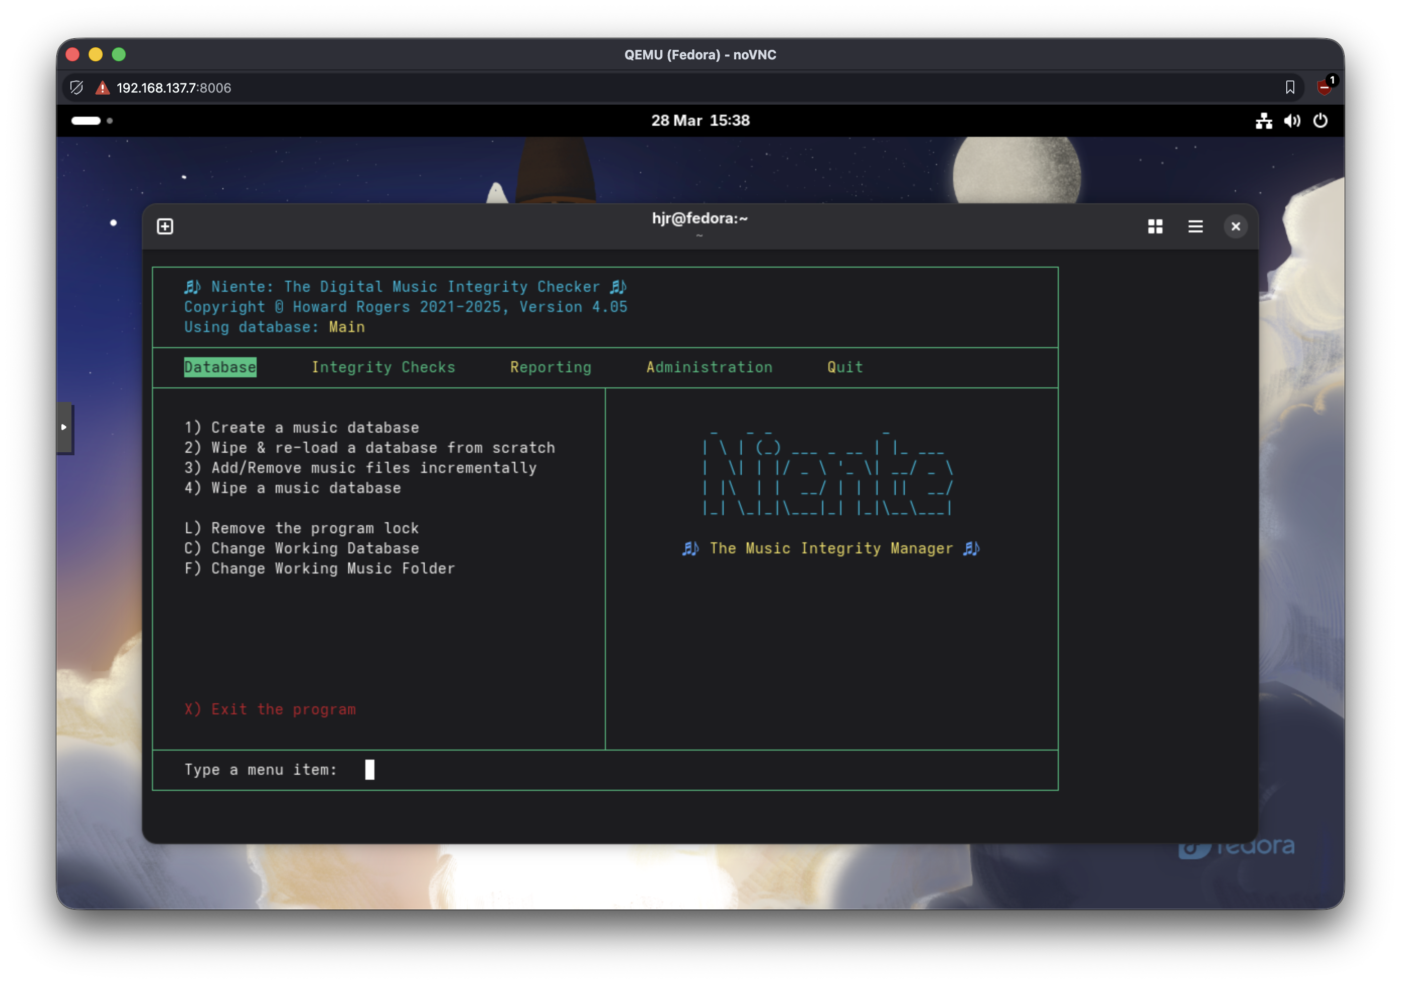Click the red shield extension icon
1401x984 pixels.
point(1324,87)
